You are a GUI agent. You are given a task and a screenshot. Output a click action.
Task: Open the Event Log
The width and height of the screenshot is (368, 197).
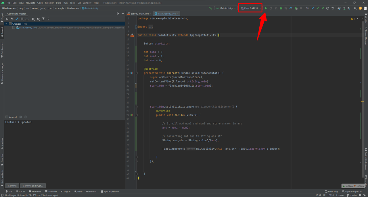point(331,192)
